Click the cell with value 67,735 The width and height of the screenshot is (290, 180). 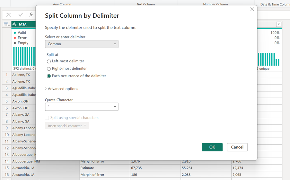pos(155,168)
